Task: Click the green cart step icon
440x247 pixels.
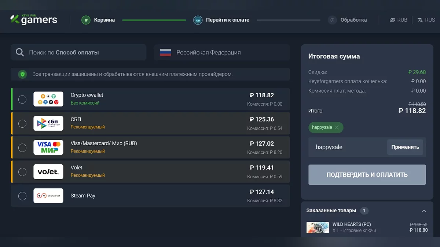Action: (86, 20)
